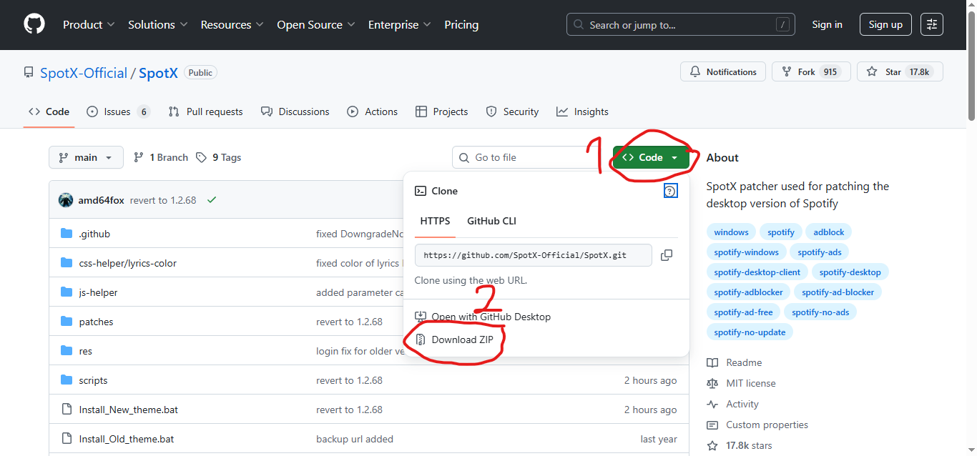
Task: Expand the Resources menu
Action: (232, 24)
